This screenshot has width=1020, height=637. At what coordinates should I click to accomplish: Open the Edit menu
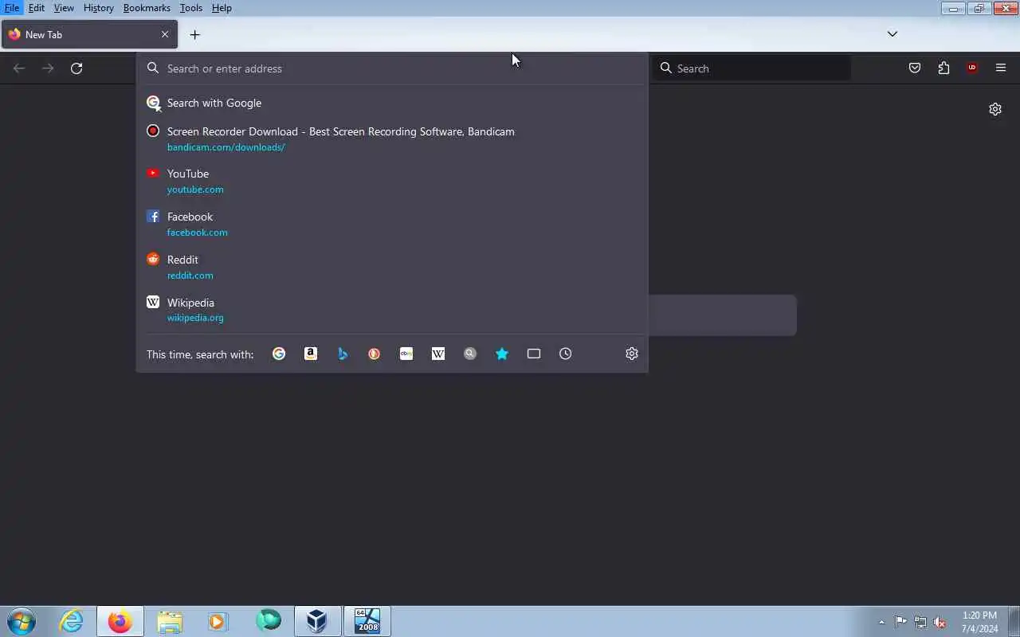click(x=37, y=8)
